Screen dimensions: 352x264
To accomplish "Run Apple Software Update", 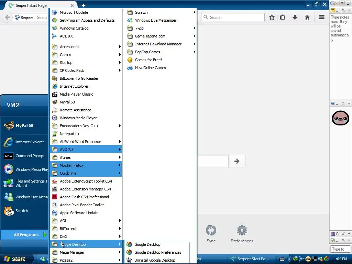I will (x=86, y=213).
